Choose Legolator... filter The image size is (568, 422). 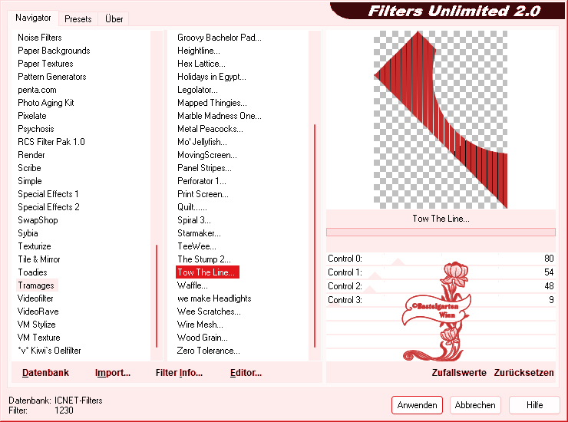(197, 90)
